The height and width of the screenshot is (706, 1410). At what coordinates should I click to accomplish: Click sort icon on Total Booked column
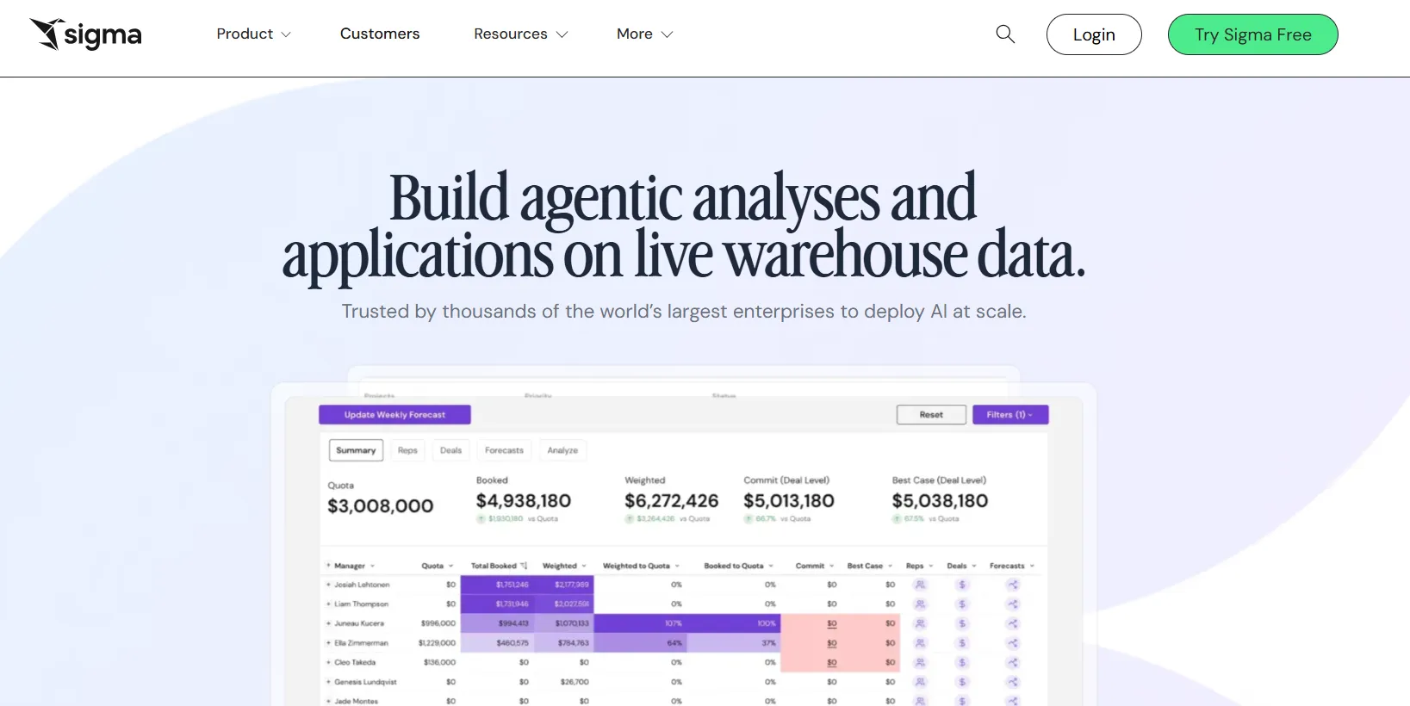(x=524, y=566)
